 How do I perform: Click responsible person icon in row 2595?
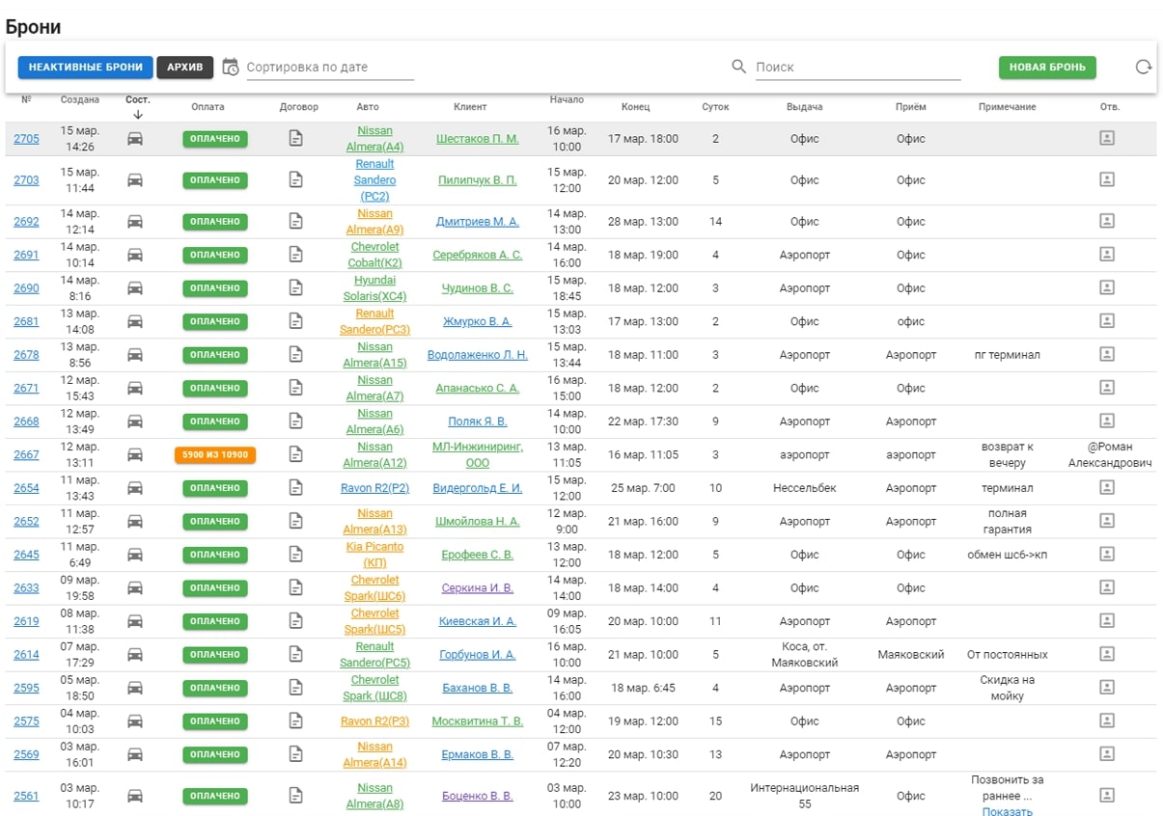click(x=1107, y=687)
